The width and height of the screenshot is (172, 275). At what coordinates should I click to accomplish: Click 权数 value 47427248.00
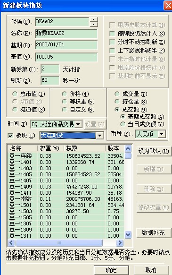click(x=82, y=187)
